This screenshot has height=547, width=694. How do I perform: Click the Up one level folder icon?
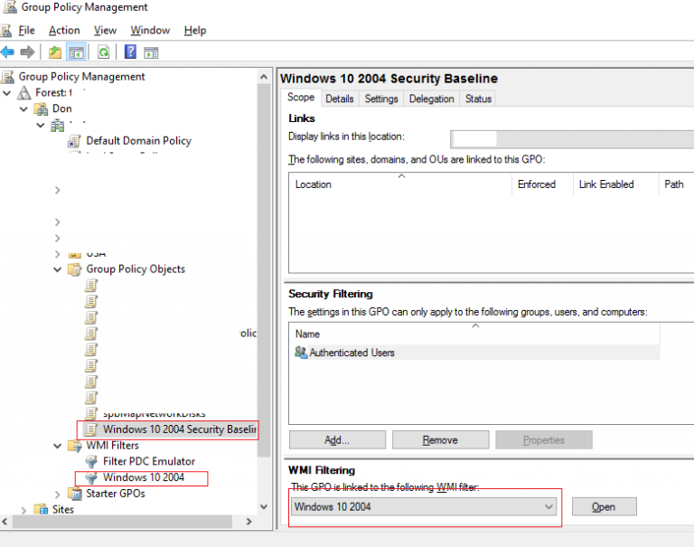55,52
